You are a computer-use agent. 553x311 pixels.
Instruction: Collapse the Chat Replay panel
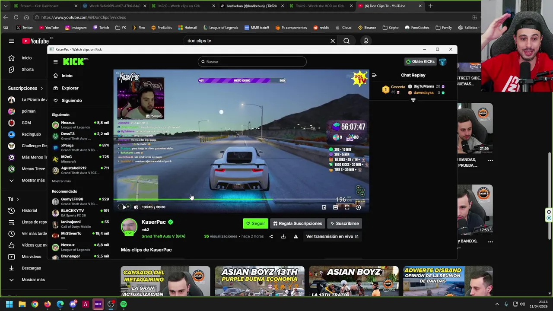coord(374,75)
